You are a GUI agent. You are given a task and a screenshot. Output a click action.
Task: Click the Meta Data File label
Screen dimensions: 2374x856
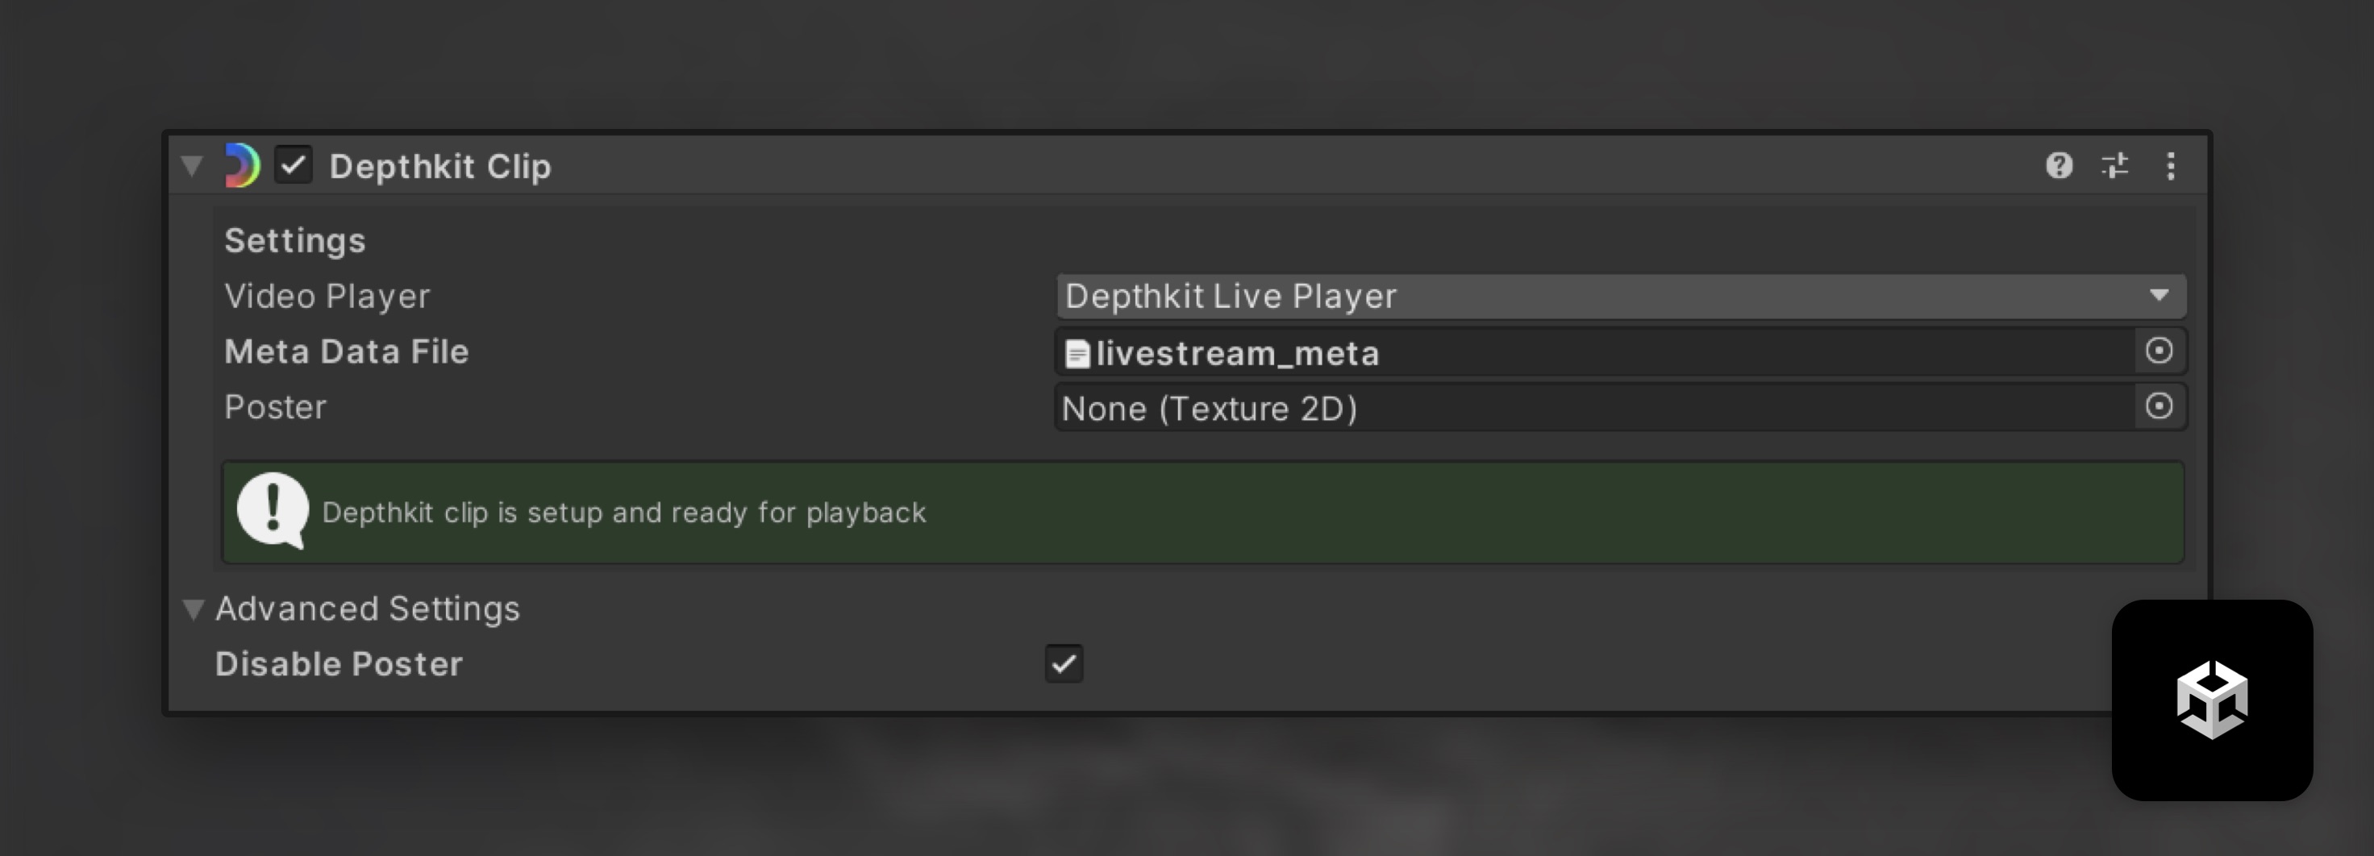pos(347,352)
